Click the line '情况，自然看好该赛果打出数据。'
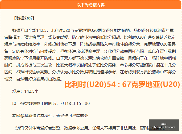This screenshot has width=182, height=134. tap(34, 79)
